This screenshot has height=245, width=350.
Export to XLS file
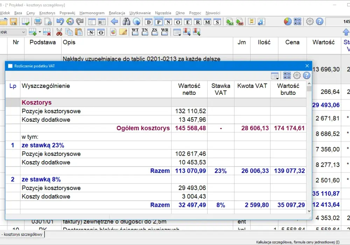tap(230, 22)
